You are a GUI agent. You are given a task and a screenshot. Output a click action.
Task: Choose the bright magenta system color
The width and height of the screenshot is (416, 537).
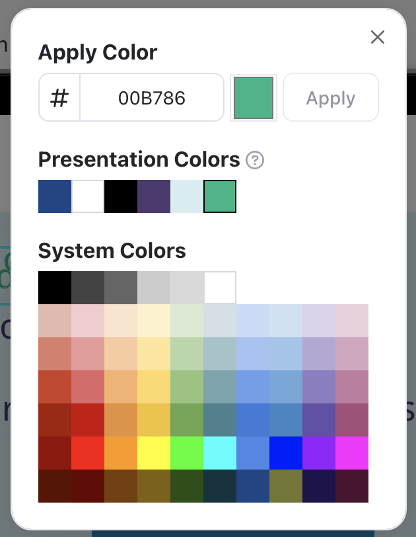click(352, 453)
